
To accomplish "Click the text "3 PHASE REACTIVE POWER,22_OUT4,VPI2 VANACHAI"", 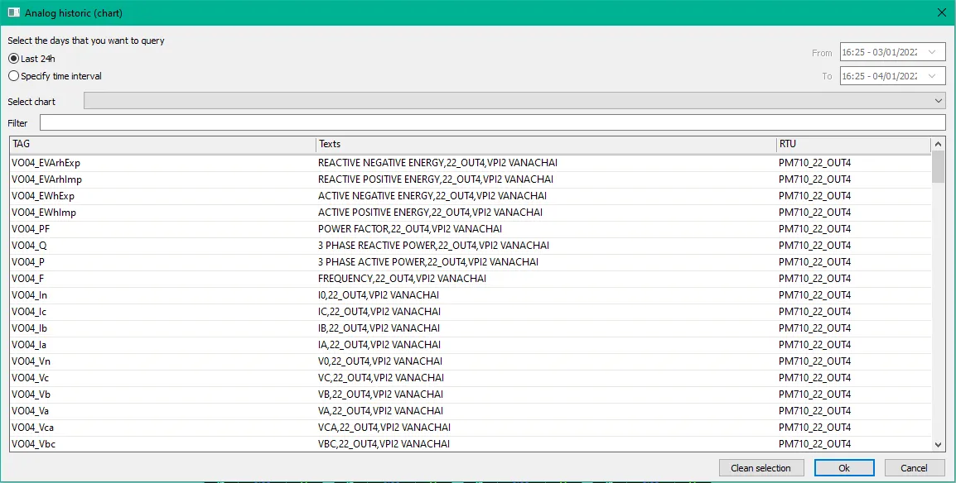I will tap(433, 245).
